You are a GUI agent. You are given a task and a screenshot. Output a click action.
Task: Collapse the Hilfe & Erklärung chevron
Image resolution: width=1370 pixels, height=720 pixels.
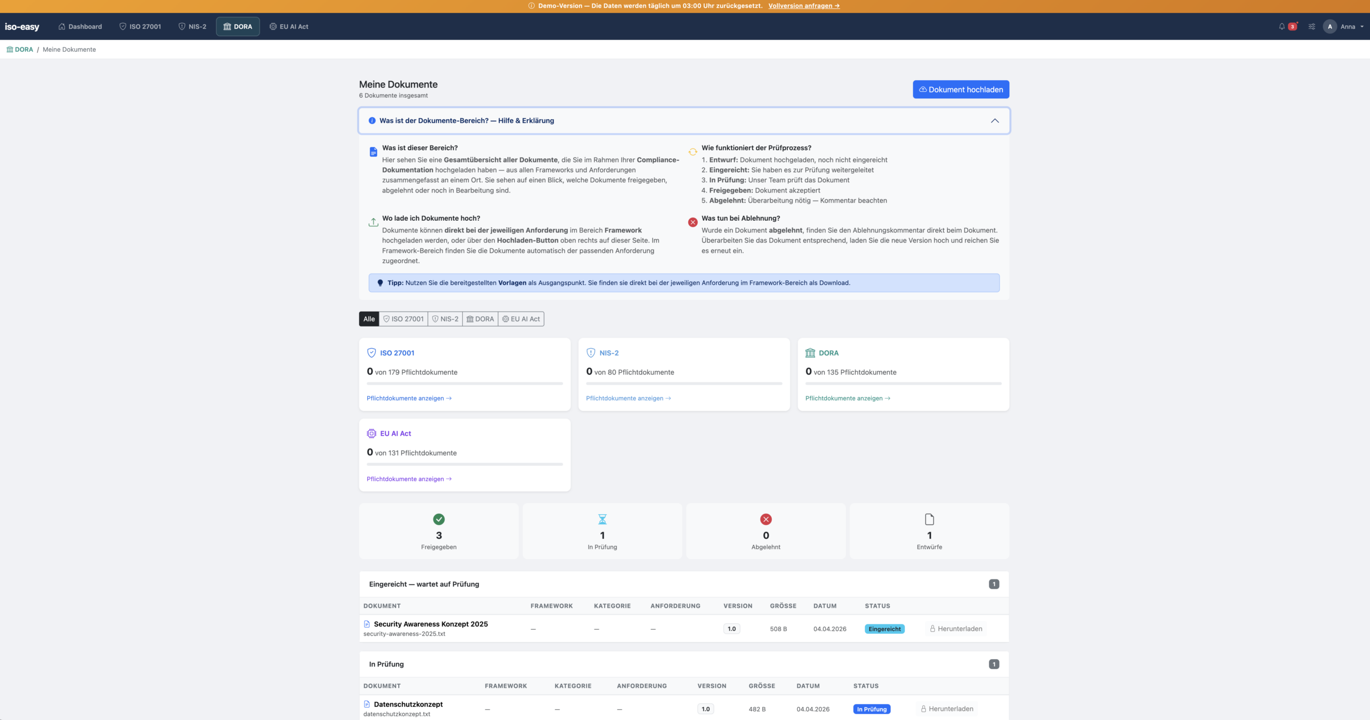(994, 121)
